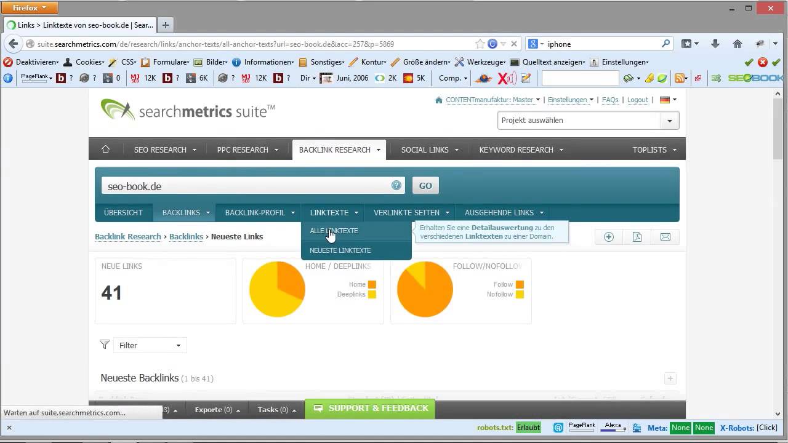Click the X-Robots [Click] link
The height and width of the screenshot is (443, 788).
click(x=767, y=428)
